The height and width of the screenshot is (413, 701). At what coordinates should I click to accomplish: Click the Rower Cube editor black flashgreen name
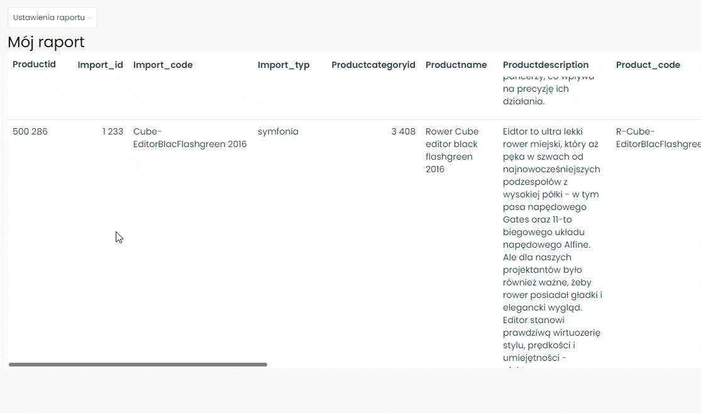(x=452, y=150)
